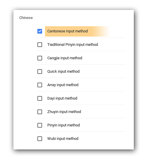Screen dimensions: 147x160
Task: Enable the Traditional Pinyin input method checkbox
Action: click(40, 45)
